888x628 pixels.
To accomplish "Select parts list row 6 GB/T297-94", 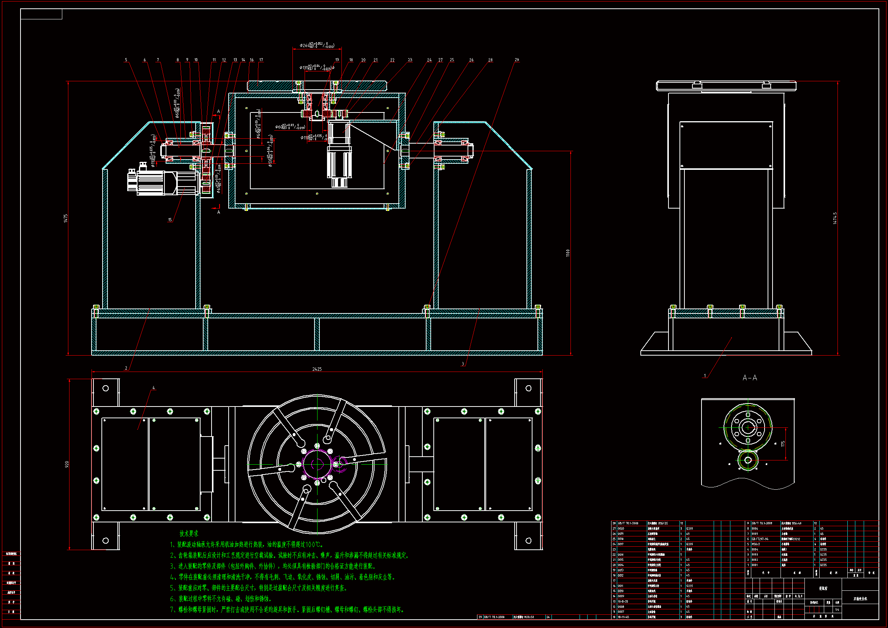I will (x=760, y=539).
